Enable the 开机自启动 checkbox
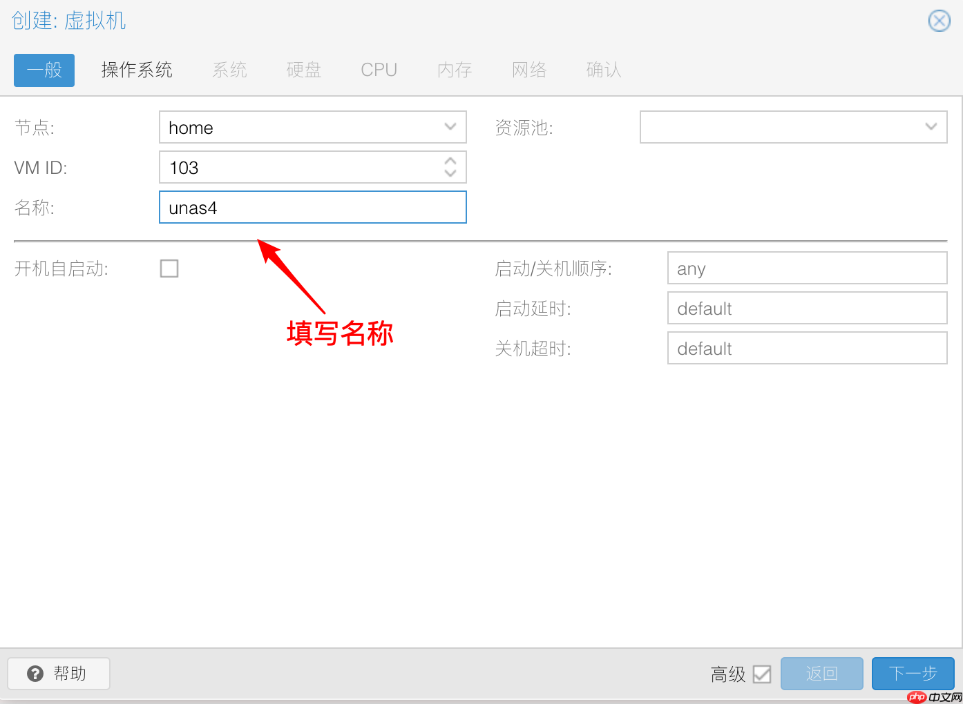The width and height of the screenshot is (963, 704). (169, 268)
